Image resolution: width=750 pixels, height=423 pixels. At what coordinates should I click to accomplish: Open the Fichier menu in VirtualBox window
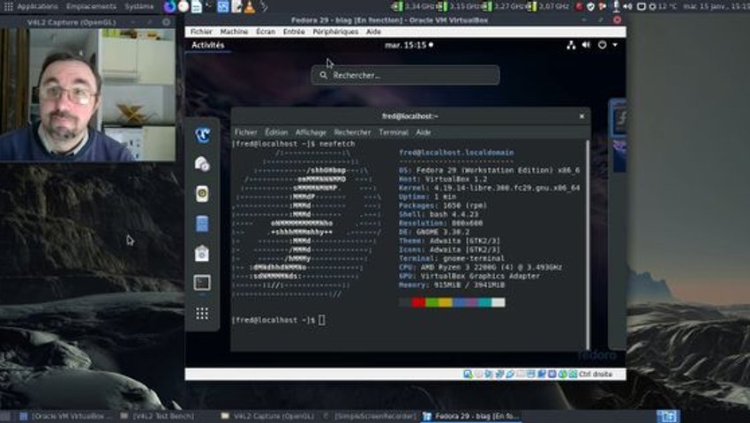tap(201, 32)
